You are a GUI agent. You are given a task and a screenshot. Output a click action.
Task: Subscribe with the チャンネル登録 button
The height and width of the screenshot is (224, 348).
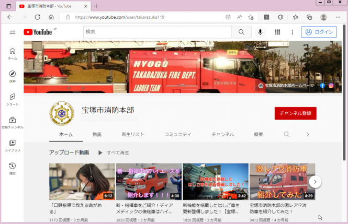[295, 113]
